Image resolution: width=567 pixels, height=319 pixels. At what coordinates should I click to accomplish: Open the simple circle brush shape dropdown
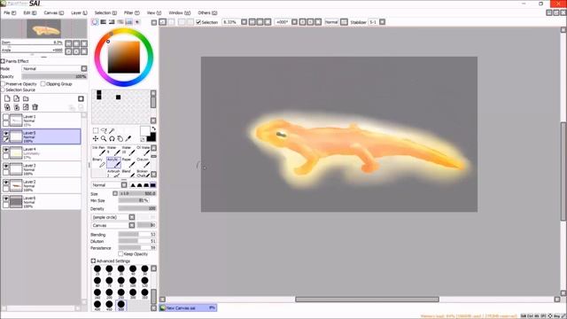point(132,217)
